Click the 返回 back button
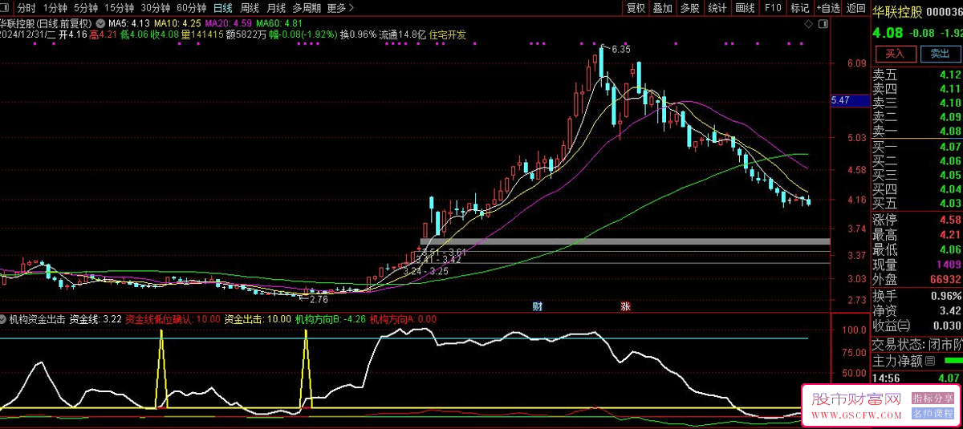963x429 pixels. [855, 8]
